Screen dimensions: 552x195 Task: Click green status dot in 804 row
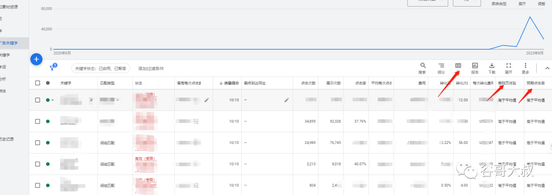[x=48, y=185]
